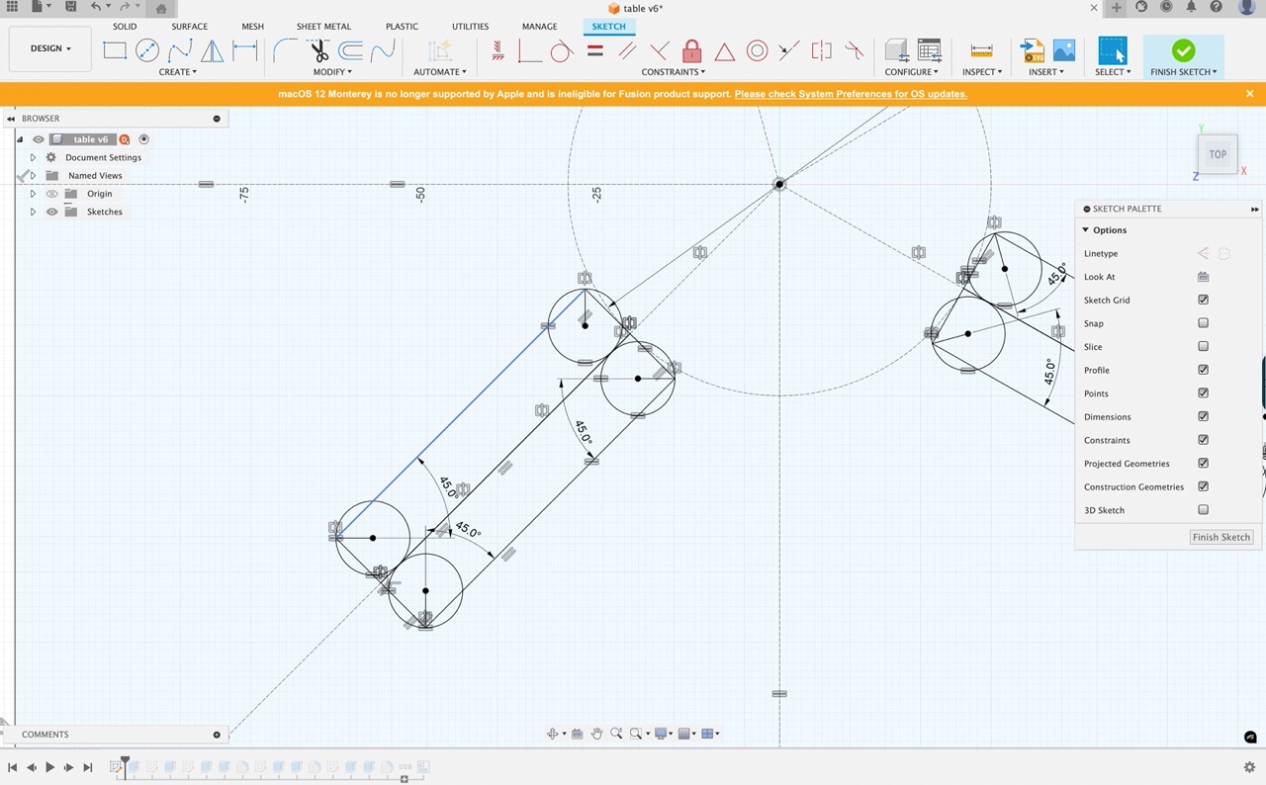Click the TOP face of the view cube

pos(1218,154)
